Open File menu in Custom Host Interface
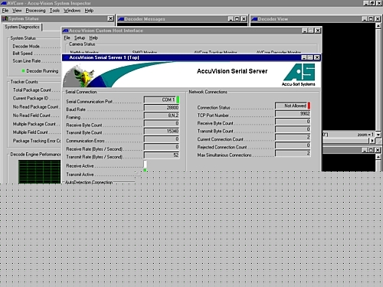The height and width of the screenshot is (287, 383). point(67,38)
